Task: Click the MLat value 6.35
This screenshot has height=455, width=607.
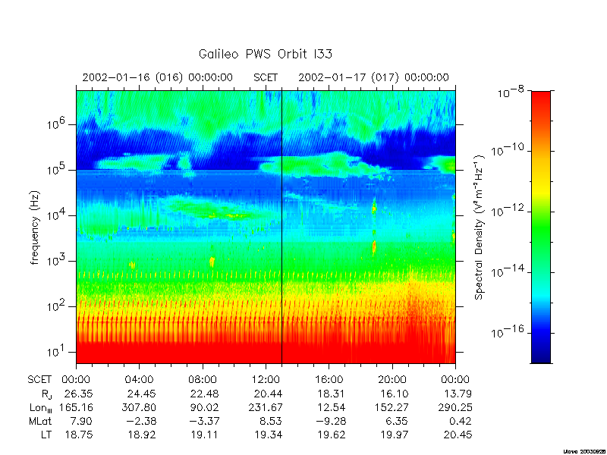Action: click(397, 421)
